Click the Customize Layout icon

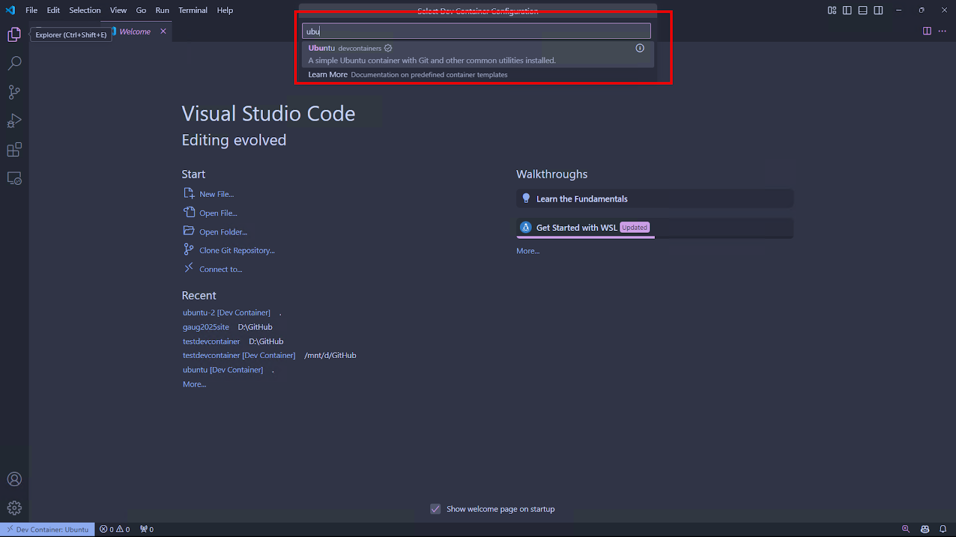pyautogui.click(x=832, y=10)
